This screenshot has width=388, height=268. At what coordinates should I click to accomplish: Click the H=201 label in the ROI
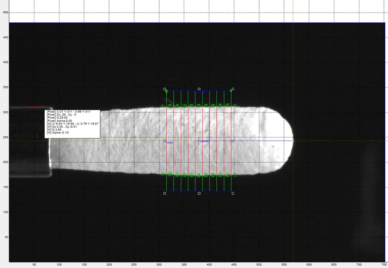(x=170, y=143)
